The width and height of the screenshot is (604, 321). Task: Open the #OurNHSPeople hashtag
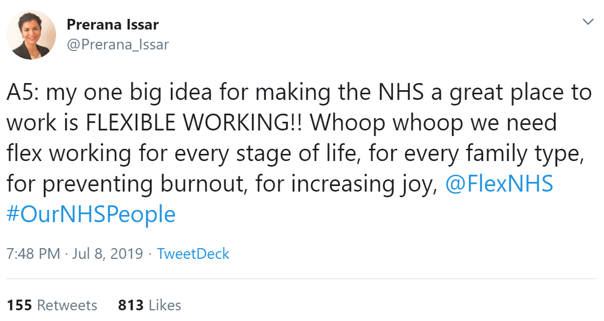91,215
